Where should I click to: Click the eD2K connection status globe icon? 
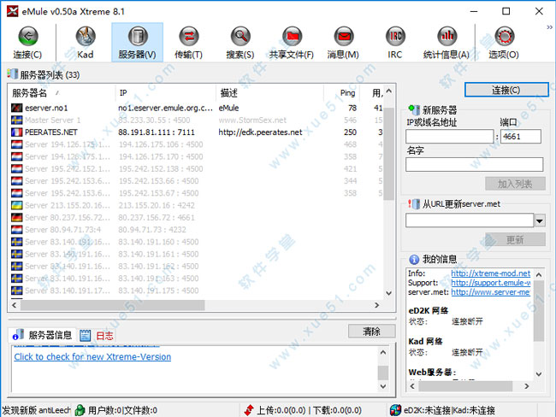395,410
